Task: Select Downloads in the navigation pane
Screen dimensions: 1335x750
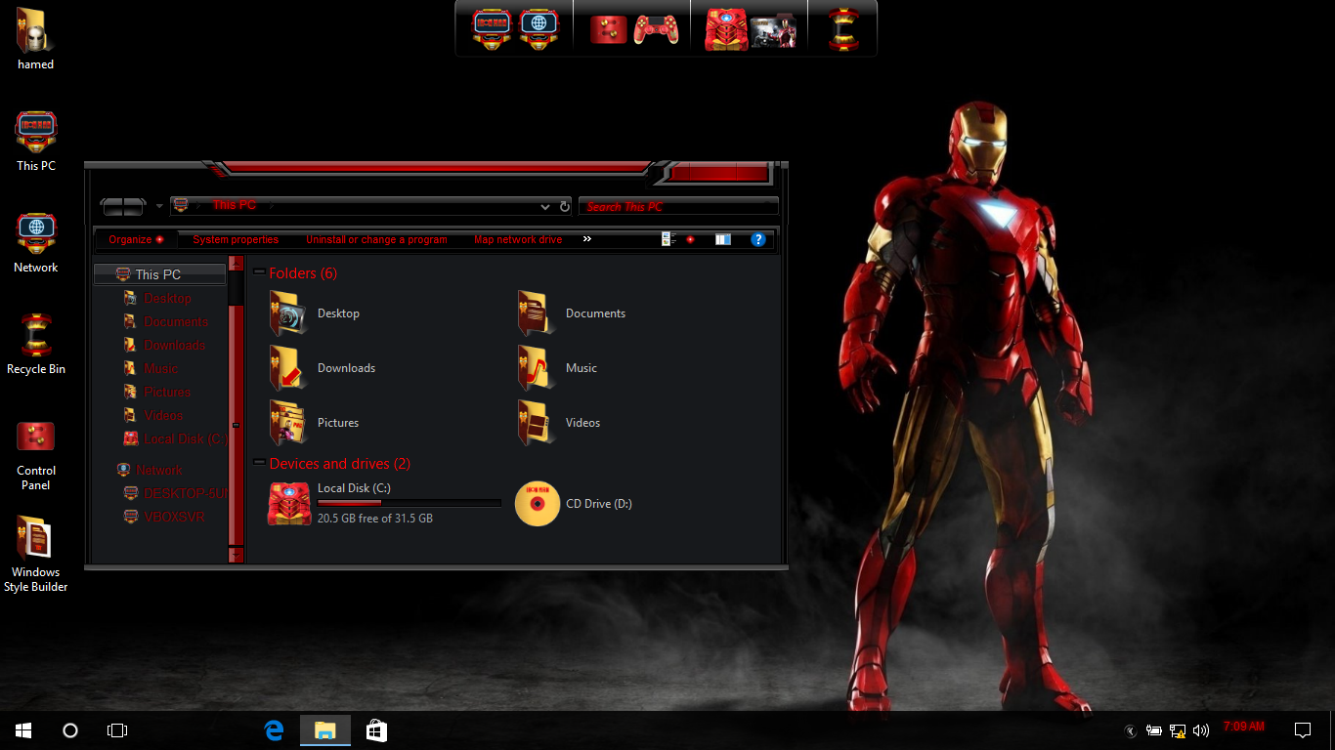Action: [x=174, y=345]
